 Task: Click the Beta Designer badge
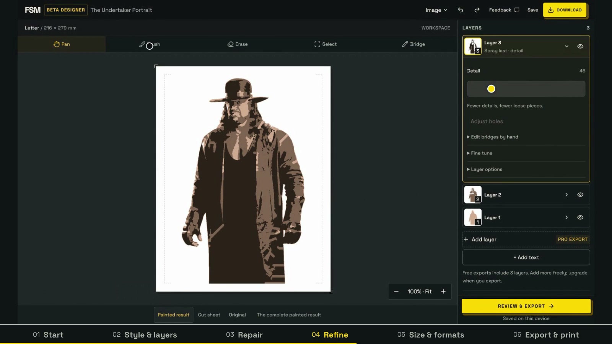click(x=66, y=10)
